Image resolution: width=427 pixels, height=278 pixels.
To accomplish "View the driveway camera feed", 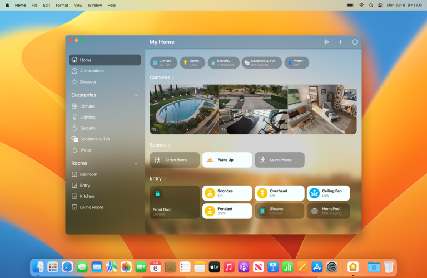I will (x=254, y=97).
